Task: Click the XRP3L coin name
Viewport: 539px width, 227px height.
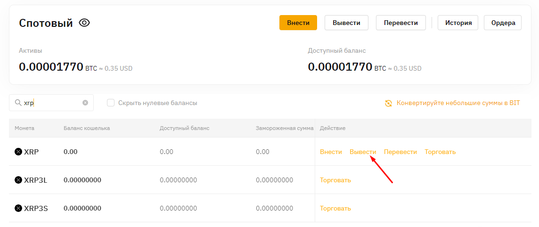Action: tap(35, 180)
